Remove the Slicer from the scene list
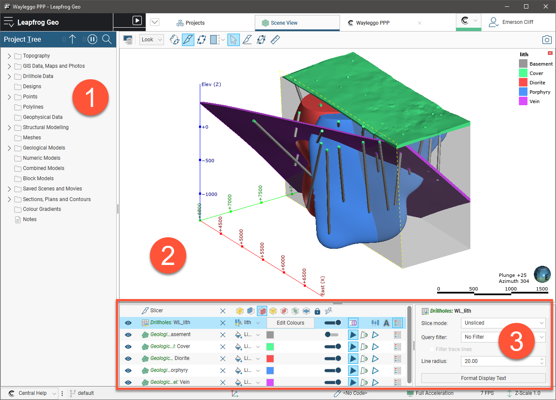 click(222, 311)
